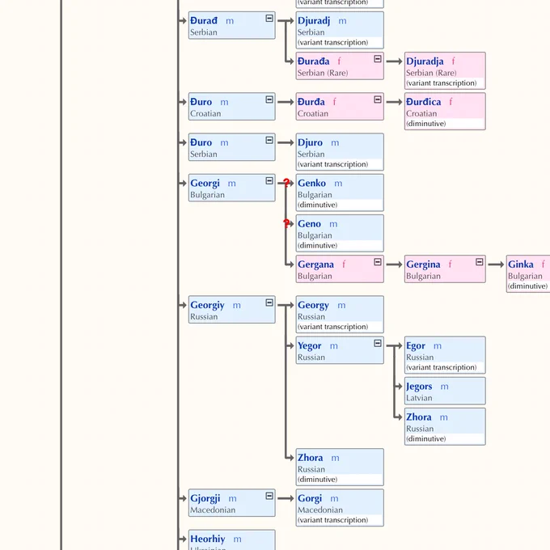Open the name Ginka
Image resolution: width=550 pixels, height=550 pixels.
click(x=521, y=264)
